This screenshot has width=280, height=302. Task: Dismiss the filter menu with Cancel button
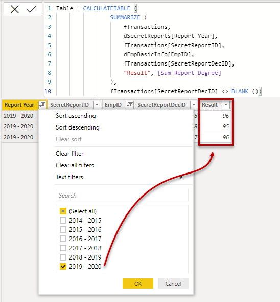click(x=173, y=284)
